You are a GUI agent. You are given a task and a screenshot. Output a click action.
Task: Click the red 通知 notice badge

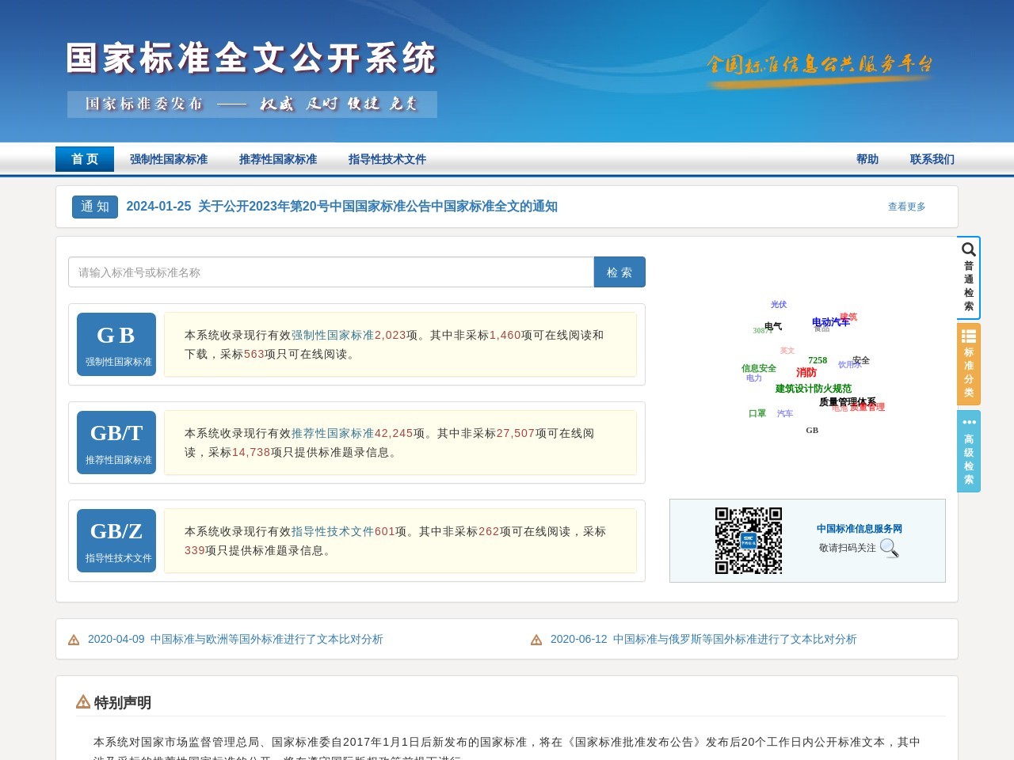point(94,207)
